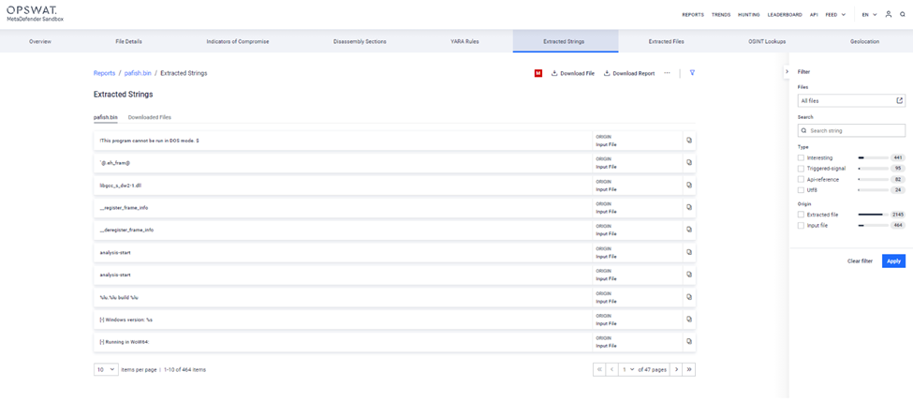This screenshot has height=402, width=913.
Task: Check the Triggered-signal type filter
Action: coord(802,169)
